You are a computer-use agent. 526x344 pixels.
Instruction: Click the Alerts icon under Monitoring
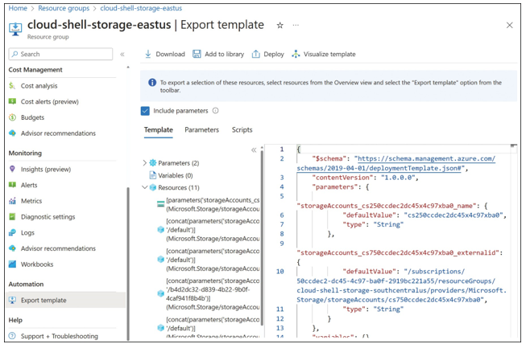coord(12,185)
